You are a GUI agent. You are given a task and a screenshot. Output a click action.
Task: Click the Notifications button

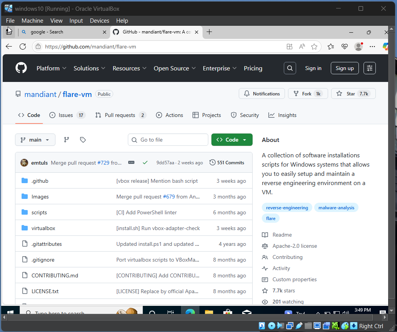click(262, 93)
